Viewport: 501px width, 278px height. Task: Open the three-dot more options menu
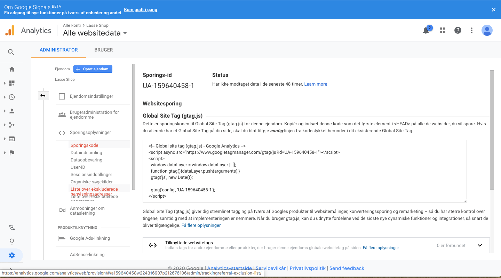click(472, 30)
